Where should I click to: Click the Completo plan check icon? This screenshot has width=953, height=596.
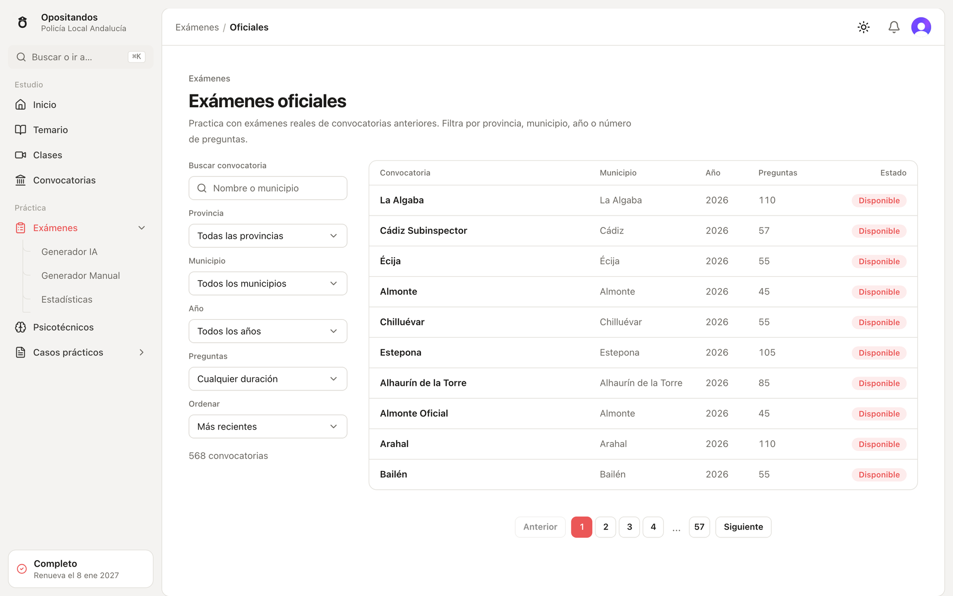[22, 569]
